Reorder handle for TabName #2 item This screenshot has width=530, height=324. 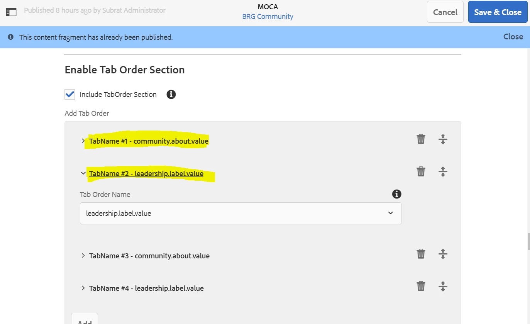[x=443, y=171]
